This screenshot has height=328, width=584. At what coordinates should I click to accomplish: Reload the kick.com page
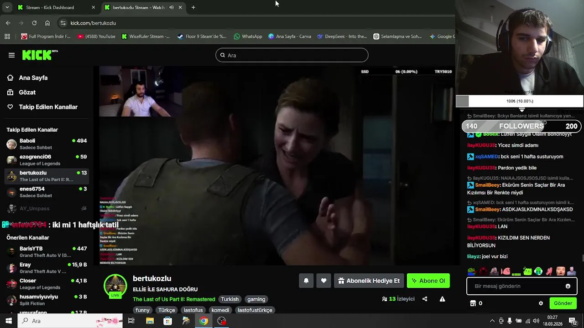pos(34,23)
